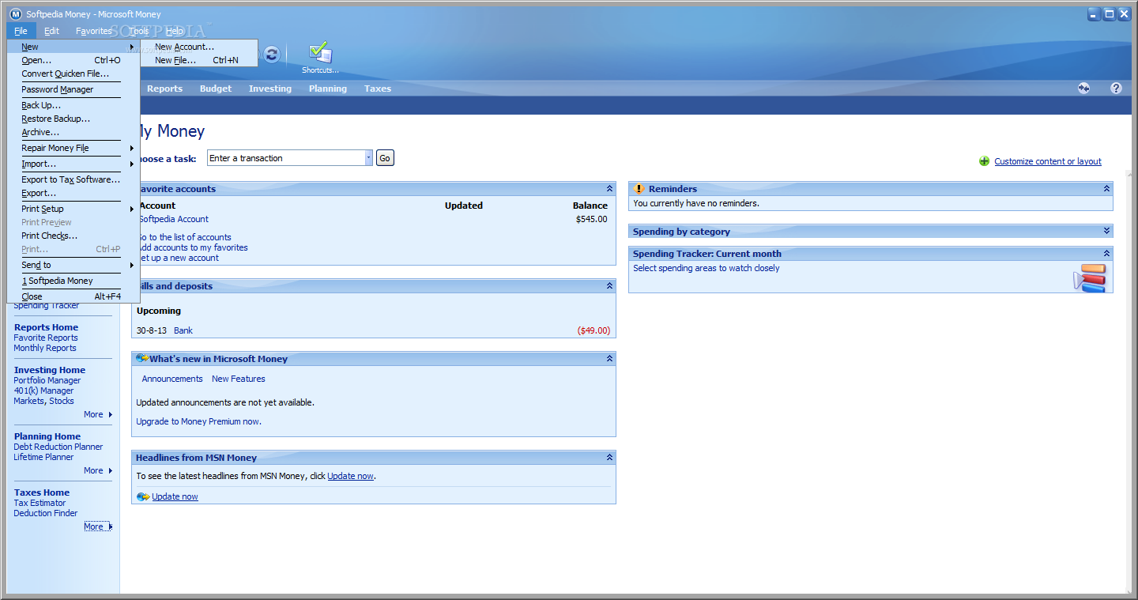Select New Account from the submenu
Viewport: 1138px width, 600px height.
click(198, 47)
